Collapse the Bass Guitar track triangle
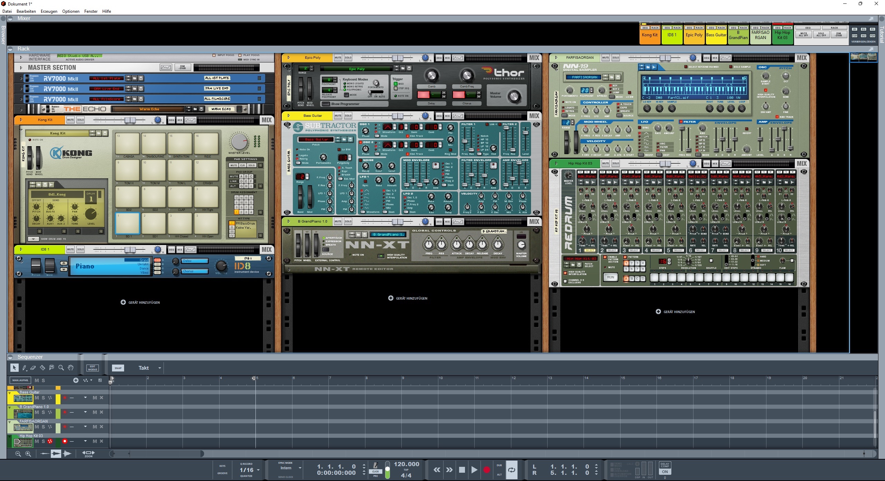Image resolution: width=885 pixels, height=481 pixels. (10, 393)
